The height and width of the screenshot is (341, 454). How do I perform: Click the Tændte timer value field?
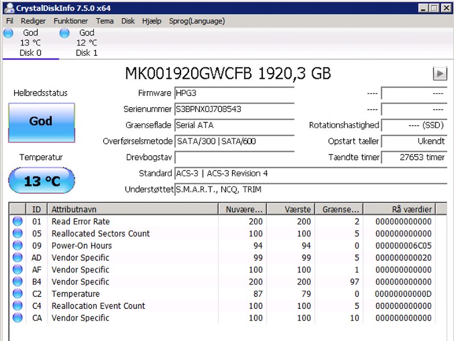(414, 157)
